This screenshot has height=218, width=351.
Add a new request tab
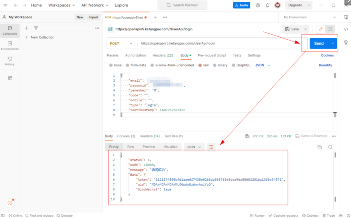(155, 17)
